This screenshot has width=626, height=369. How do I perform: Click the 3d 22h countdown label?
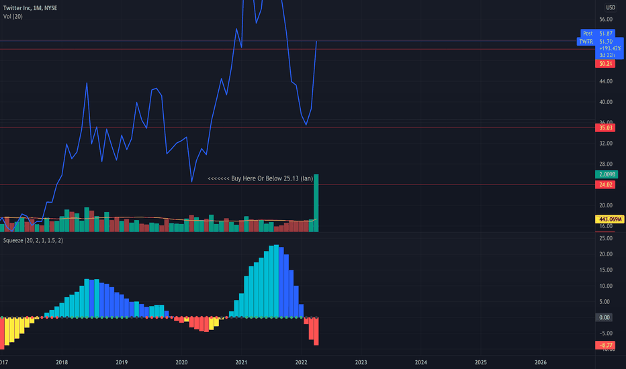click(x=607, y=55)
